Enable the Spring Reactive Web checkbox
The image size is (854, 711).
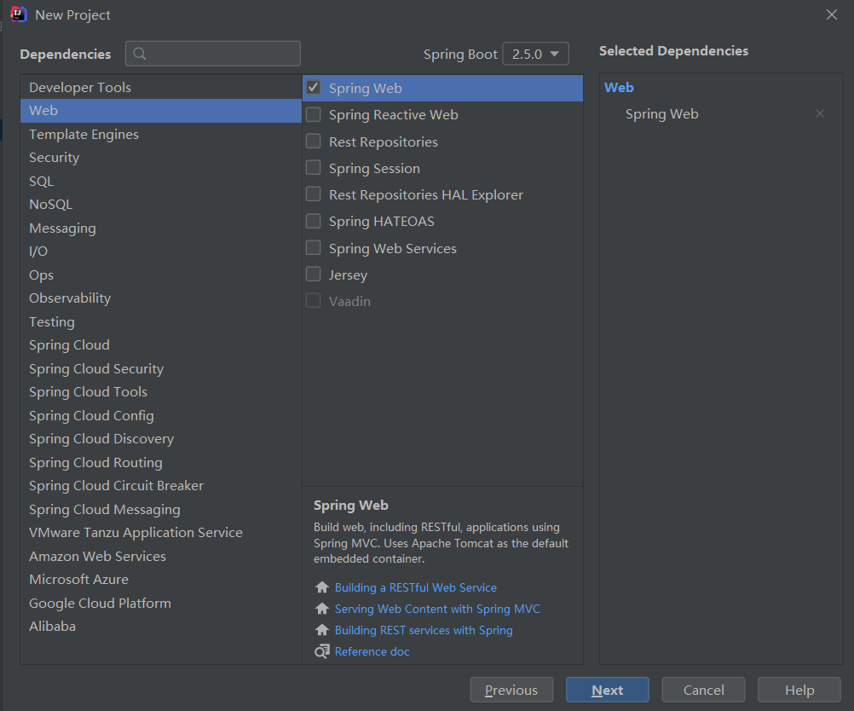point(314,114)
